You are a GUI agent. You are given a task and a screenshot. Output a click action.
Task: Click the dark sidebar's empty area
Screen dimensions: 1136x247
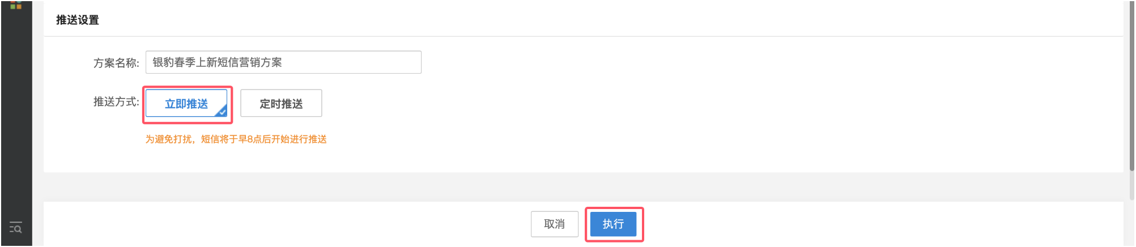[16, 113]
